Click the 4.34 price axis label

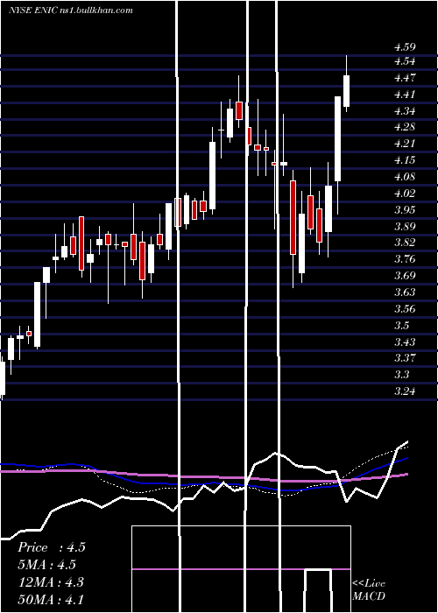[x=405, y=111]
